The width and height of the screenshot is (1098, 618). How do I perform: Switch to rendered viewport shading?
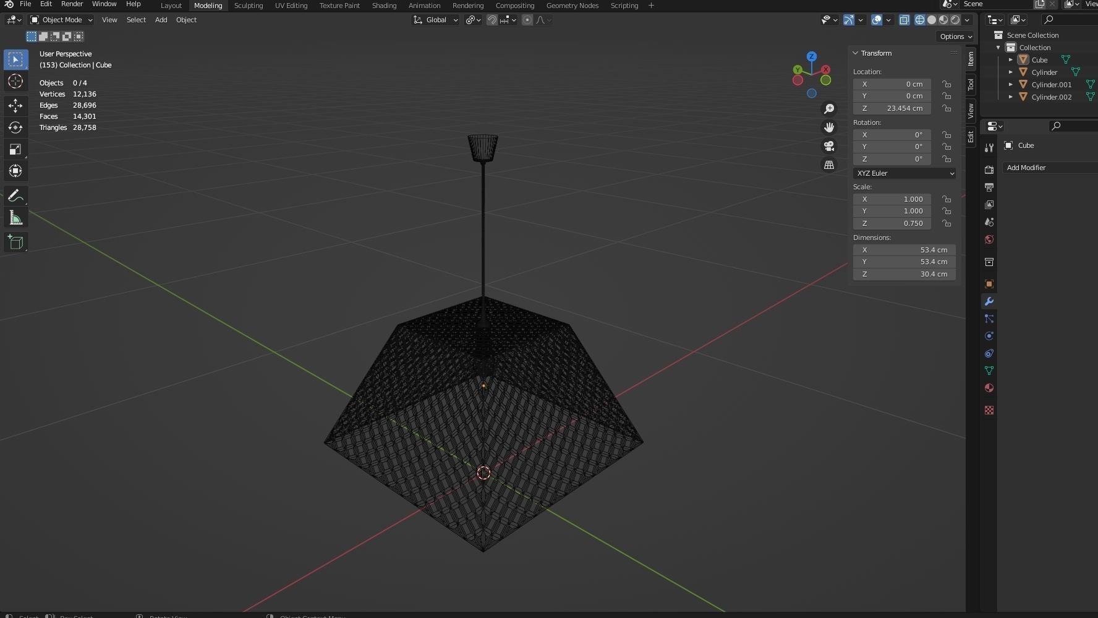coord(955,20)
